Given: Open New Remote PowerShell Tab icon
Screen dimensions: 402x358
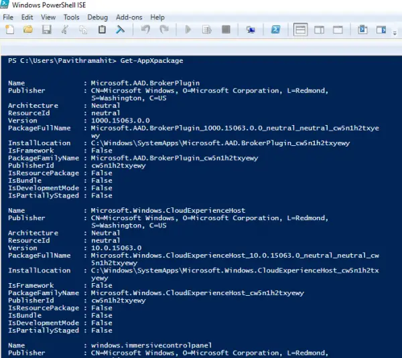Looking at the screenshot, I should pyautogui.click(x=251, y=30).
